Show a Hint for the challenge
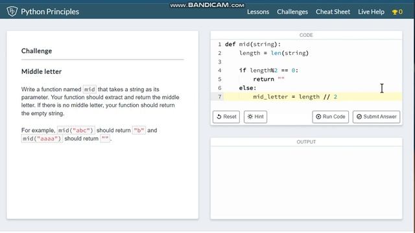415x233 pixels. 255,116
